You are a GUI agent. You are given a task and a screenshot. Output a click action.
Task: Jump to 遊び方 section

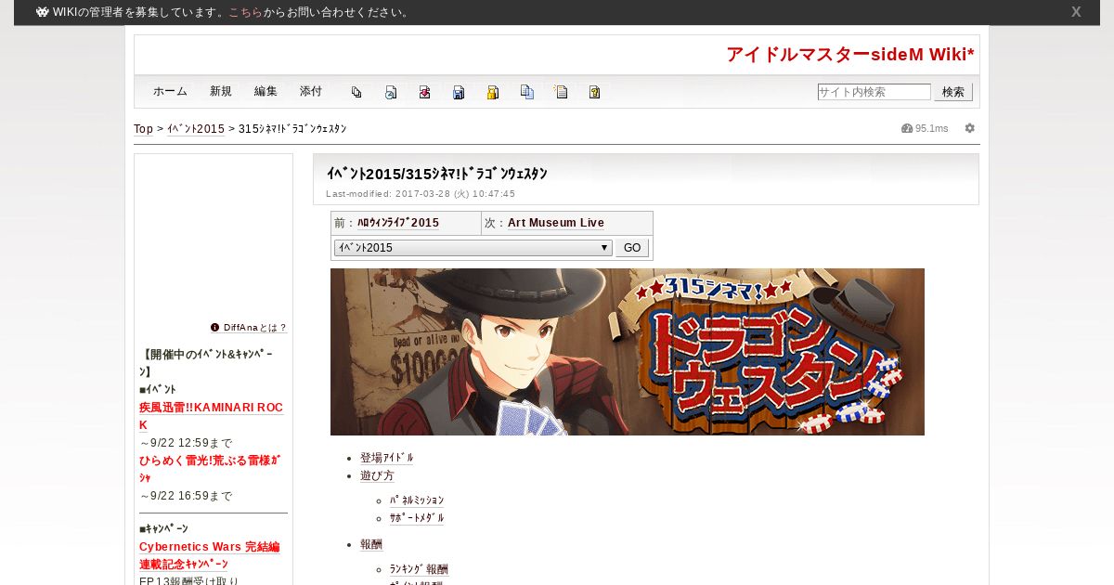coord(377,475)
